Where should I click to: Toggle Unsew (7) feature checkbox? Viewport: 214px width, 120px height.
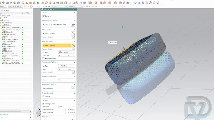click(x=3, y=44)
